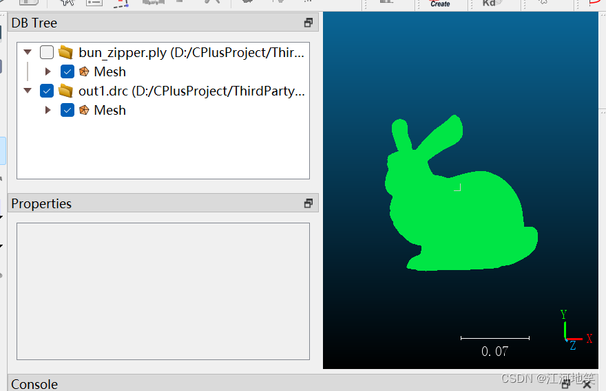Select the Mesh label under out1.drc
The image size is (606, 391).
click(109, 110)
